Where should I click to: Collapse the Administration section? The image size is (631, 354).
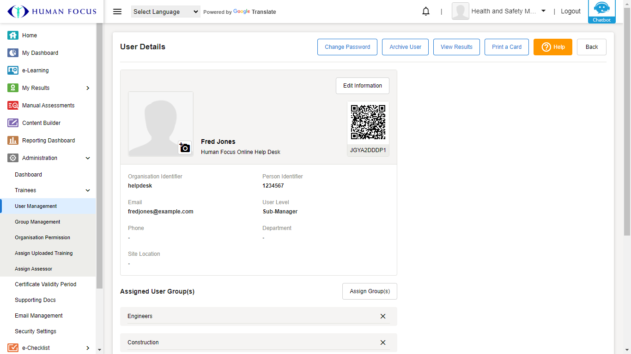pyautogui.click(x=88, y=158)
